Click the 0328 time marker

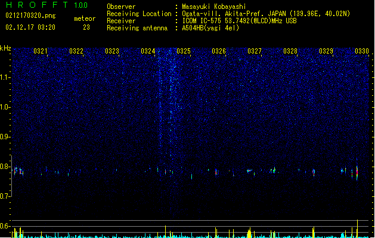coord(290,51)
